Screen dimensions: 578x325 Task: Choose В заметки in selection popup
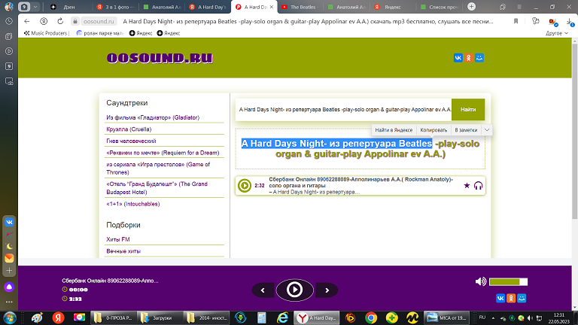coord(466,130)
